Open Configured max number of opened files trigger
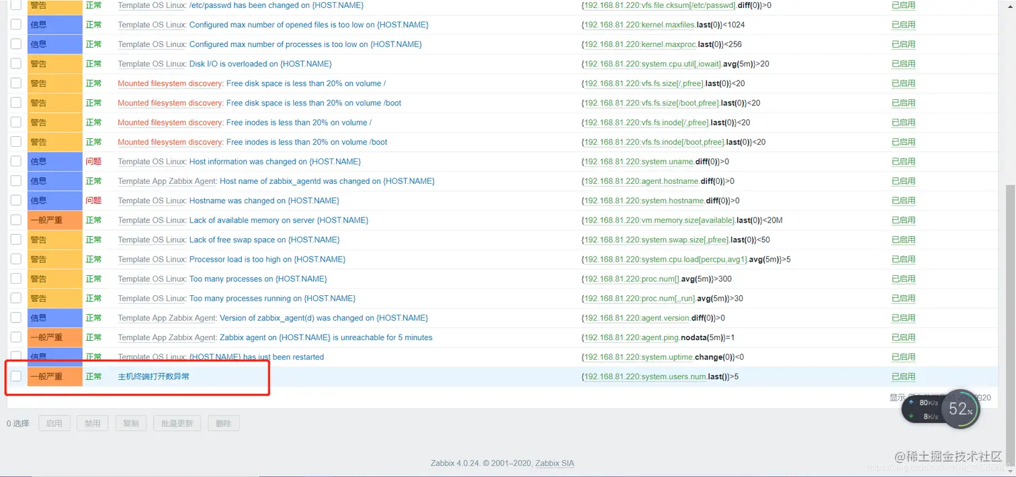The width and height of the screenshot is (1016, 477). click(308, 25)
